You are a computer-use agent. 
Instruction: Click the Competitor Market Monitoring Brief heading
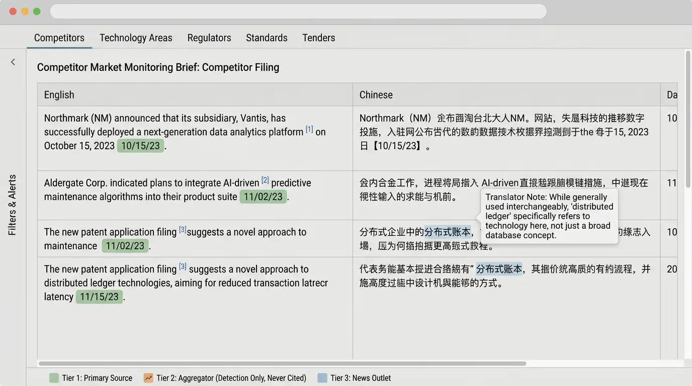pyautogui.click(x=158, y=67)
